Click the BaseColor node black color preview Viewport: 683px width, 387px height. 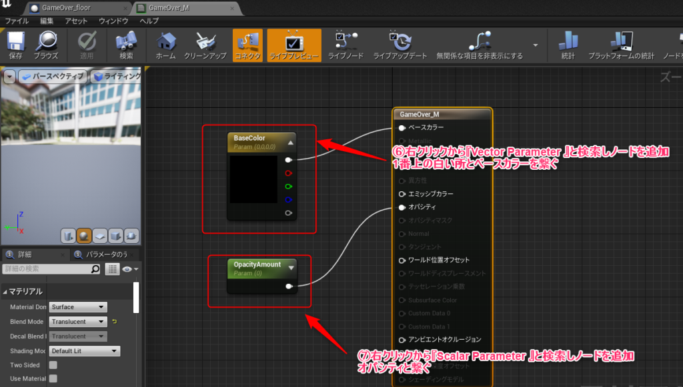coord(253,180)
